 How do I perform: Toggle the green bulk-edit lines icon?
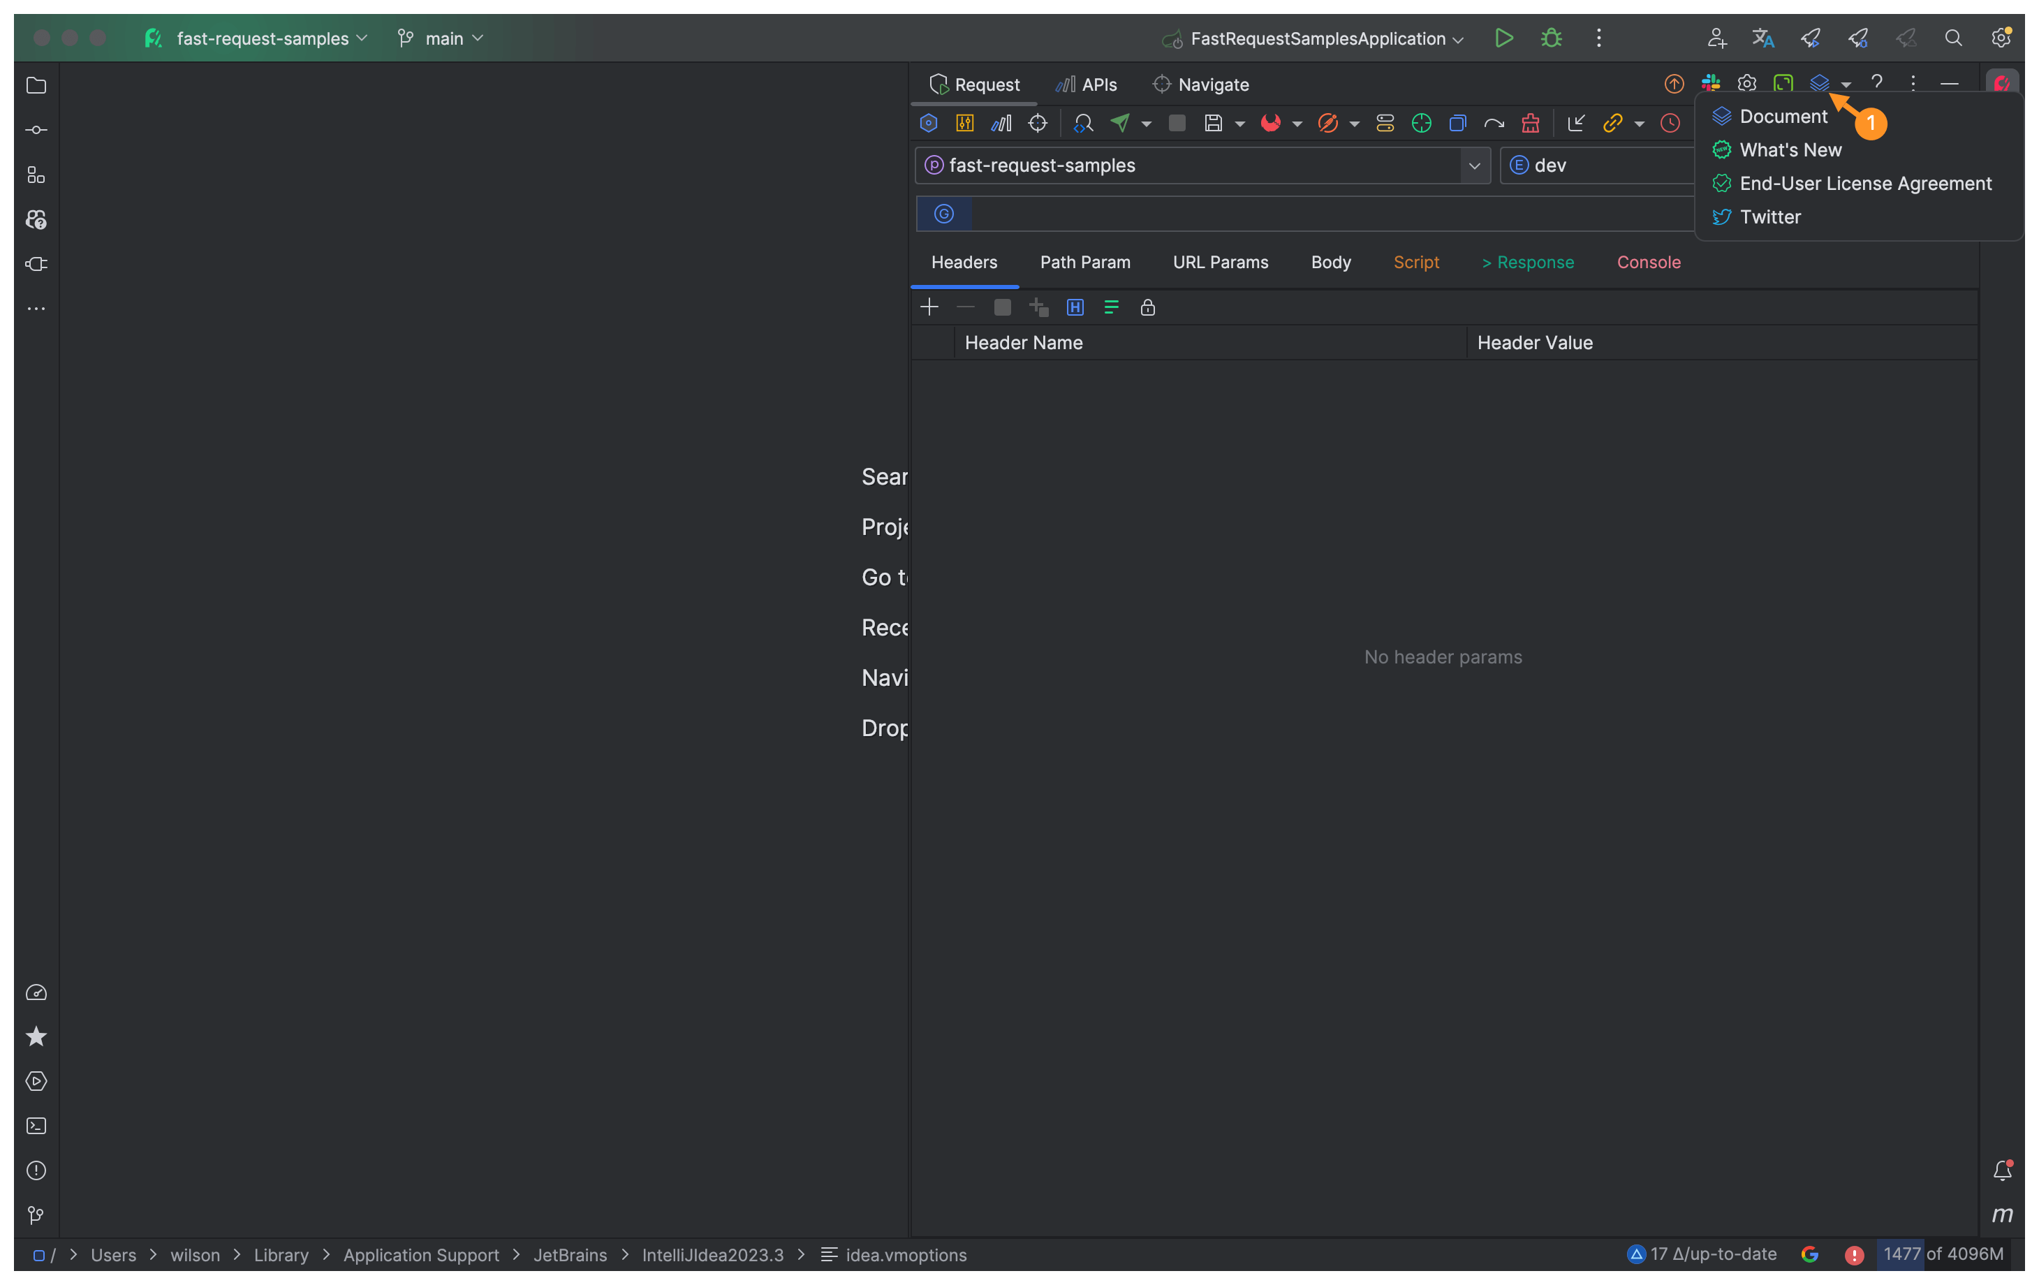click(x=1111, y=307)
